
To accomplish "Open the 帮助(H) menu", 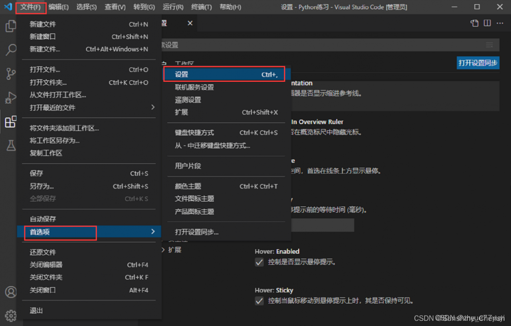I will pyautogui.click(x=230, y=7).
